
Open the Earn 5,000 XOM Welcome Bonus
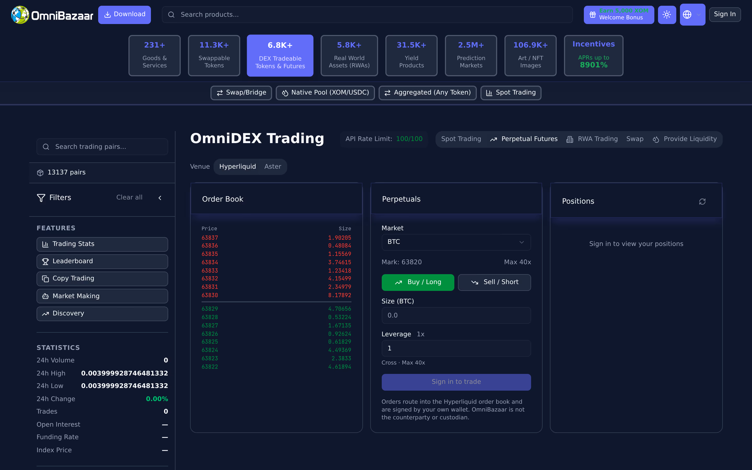[x=619, y=15]
